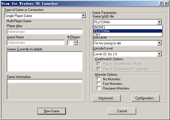Enable the No Monsters checkbox

click(x=99, y=79)
